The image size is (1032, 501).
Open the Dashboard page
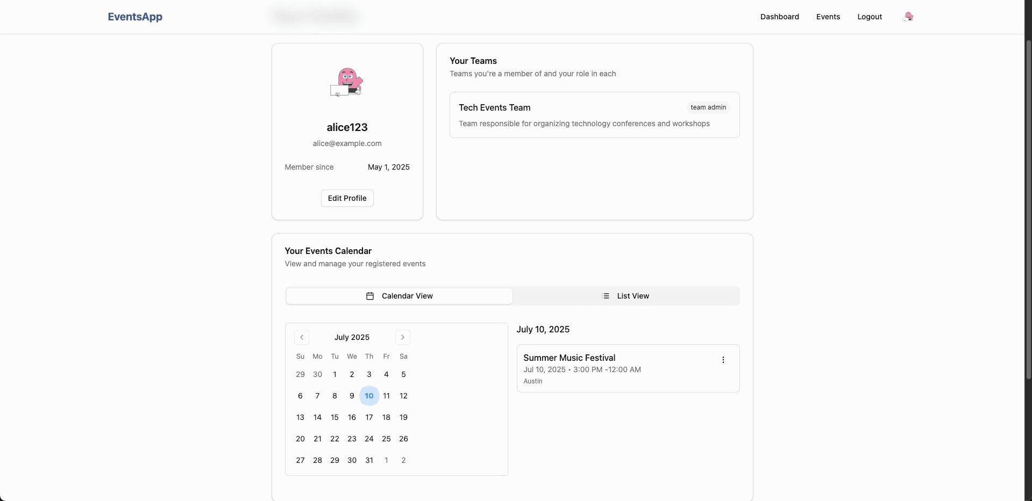tap(779, 17)
